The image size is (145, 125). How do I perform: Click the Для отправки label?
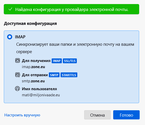coord(35,75)
